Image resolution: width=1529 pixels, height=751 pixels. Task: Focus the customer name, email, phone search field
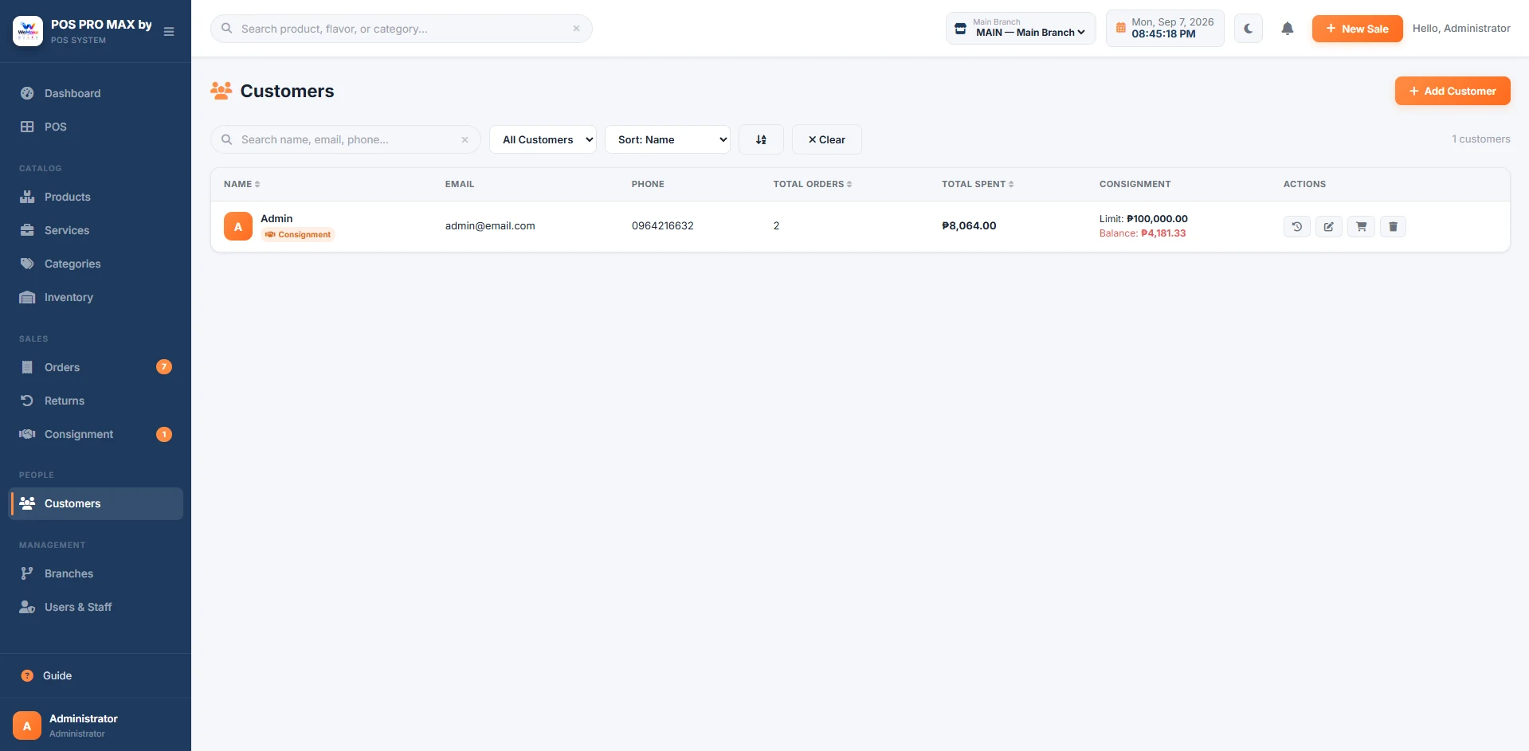(x=346, y=139)
